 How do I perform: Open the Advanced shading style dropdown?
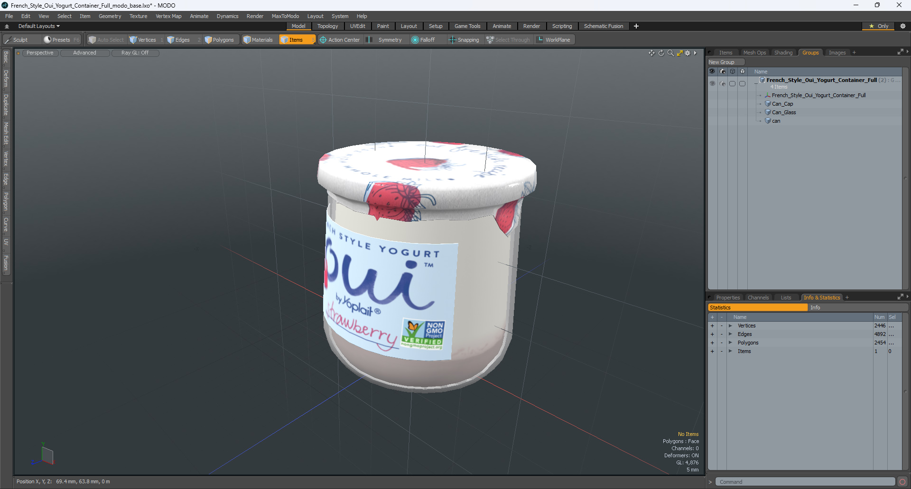coord(84,53)
